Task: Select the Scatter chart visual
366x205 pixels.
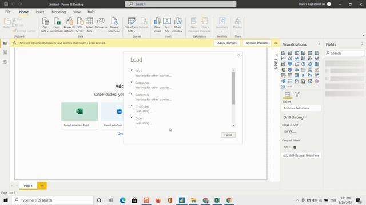Action: point(296,64)
